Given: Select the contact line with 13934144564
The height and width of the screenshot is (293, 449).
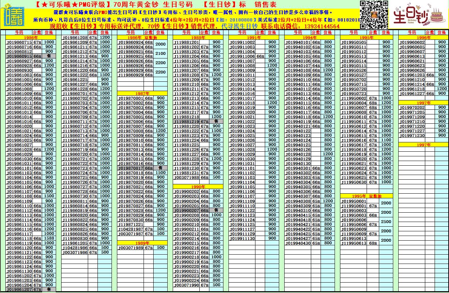Looking at the screenshot, I should [x=194, y=27].
